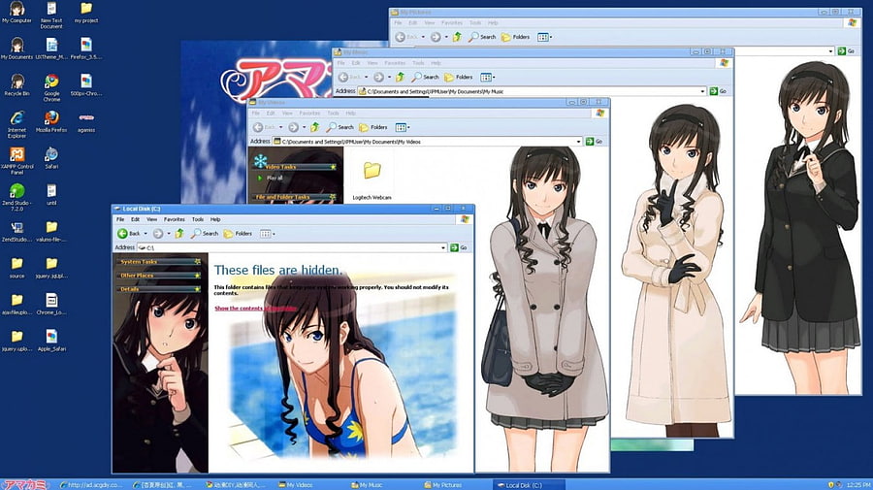Open File menu in Local Disk (C:) window
The width and height of the screenshot is (873, 490).
[x=120, y=219]
